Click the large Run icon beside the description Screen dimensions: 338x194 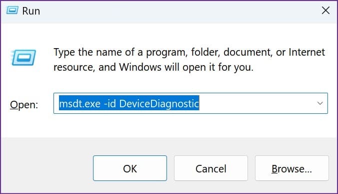click(x=23, y=58)
